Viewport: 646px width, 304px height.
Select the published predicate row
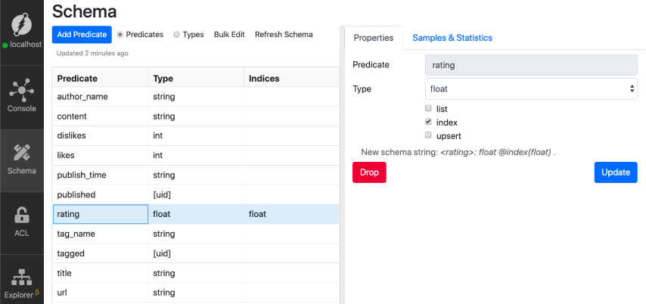pyautogui.click(x=196, y=194)
